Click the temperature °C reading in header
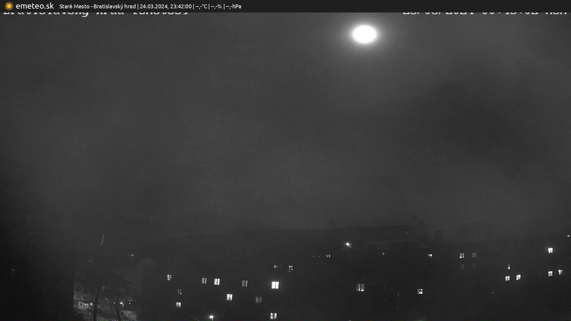Screen dimensions: 571x321 201,6
